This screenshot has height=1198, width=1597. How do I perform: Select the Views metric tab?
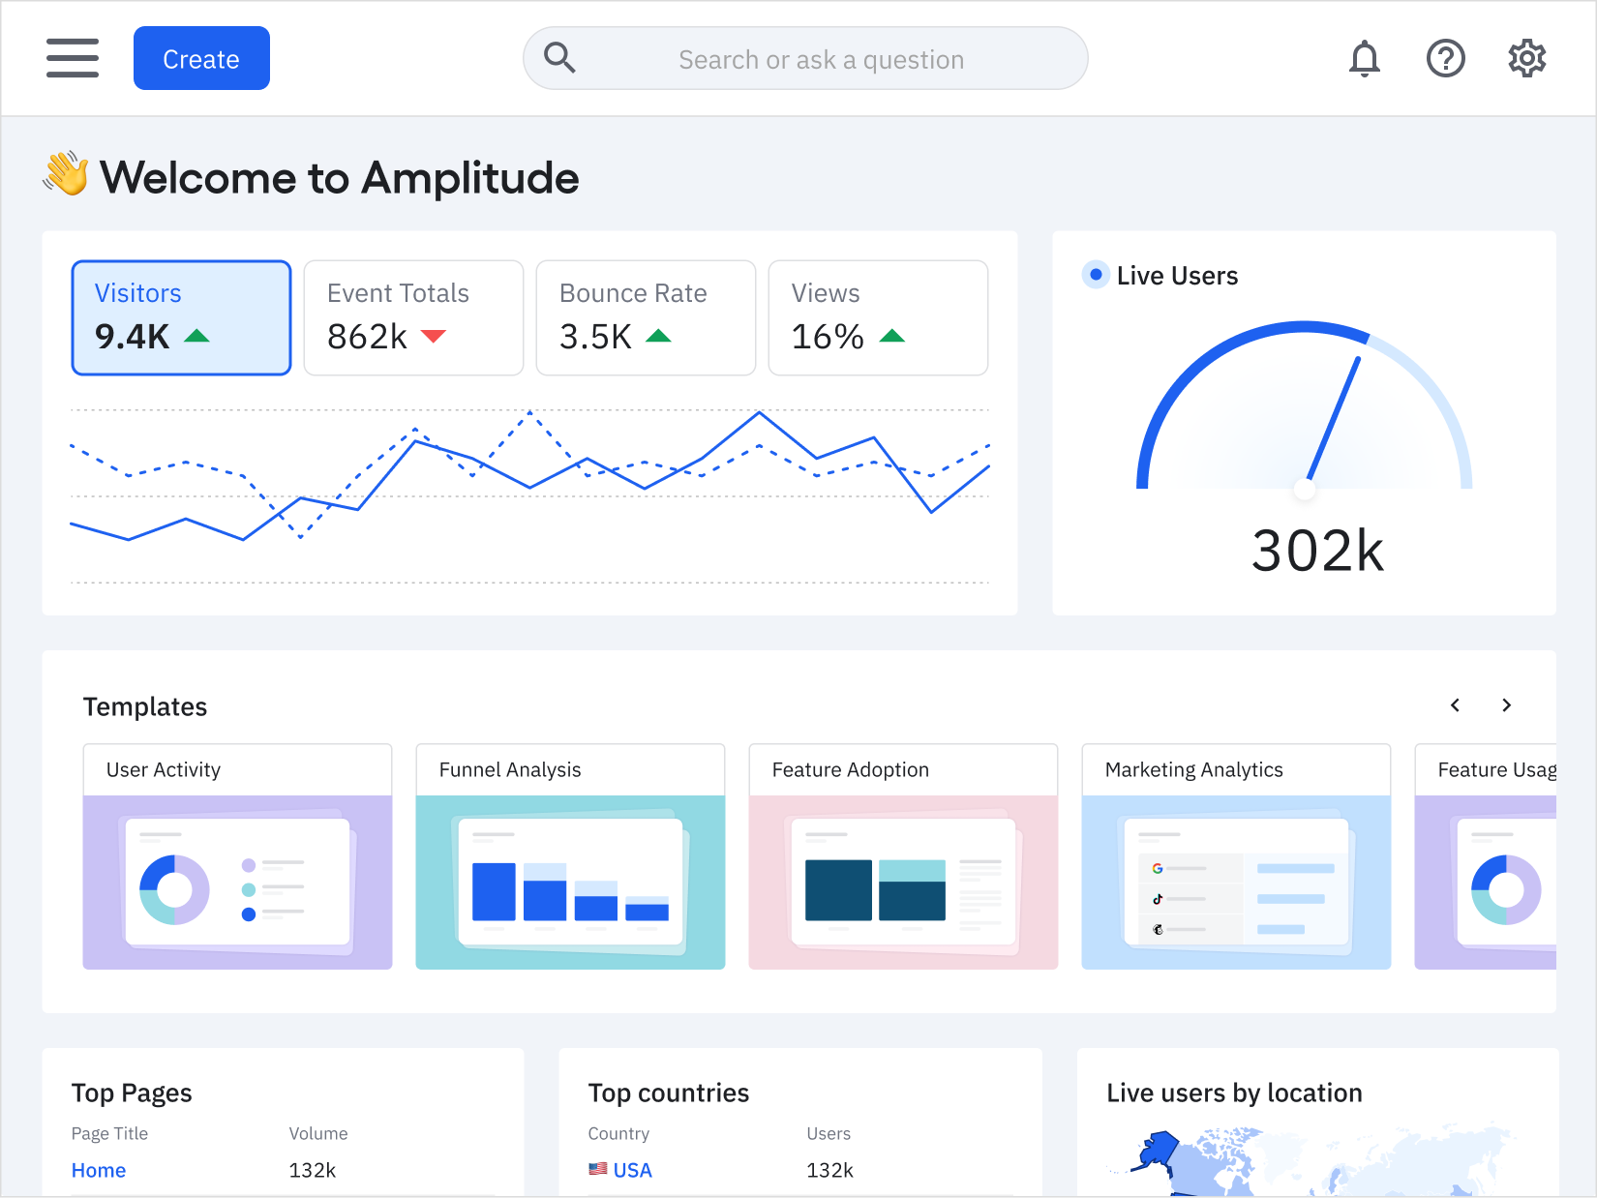point(878,317)
